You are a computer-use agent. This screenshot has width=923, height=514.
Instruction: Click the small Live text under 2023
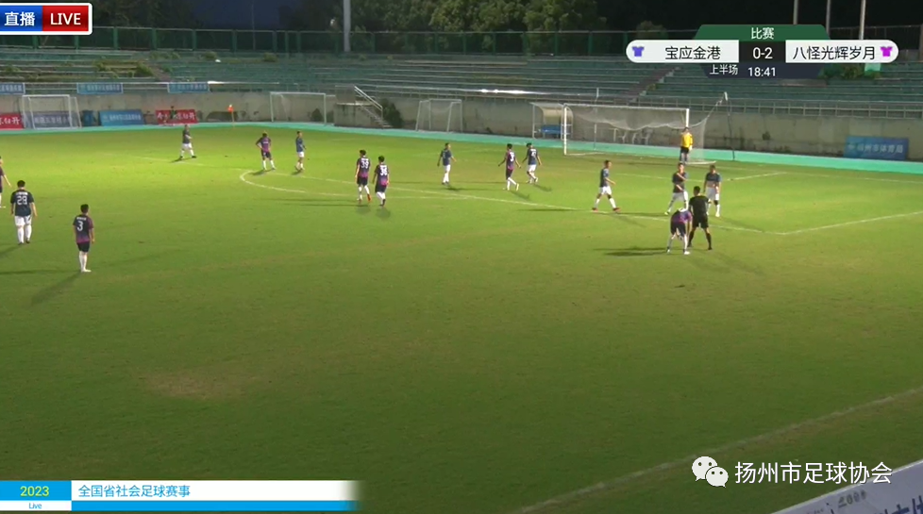(x=35, y=506)
